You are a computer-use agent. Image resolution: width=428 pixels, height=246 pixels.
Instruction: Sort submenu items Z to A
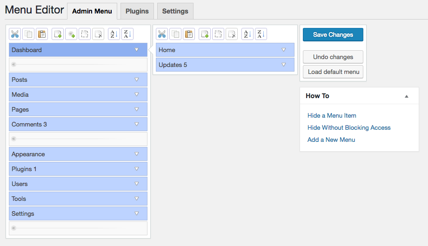(x=261, y=34)
